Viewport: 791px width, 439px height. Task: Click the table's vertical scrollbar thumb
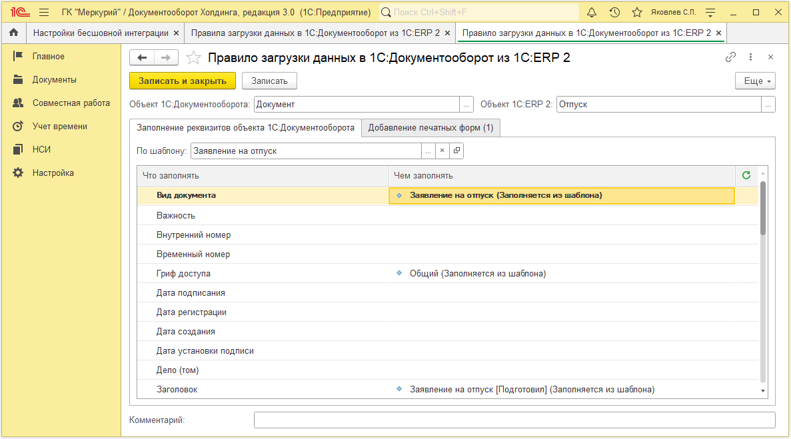coord(763,208)
